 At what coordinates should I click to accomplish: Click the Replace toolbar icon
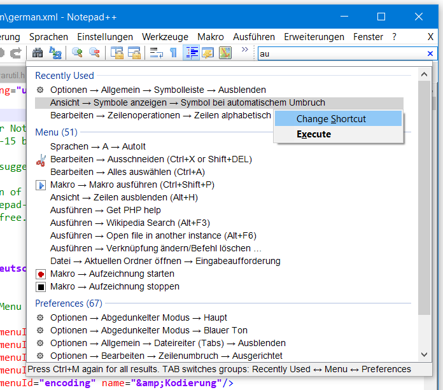55,53
